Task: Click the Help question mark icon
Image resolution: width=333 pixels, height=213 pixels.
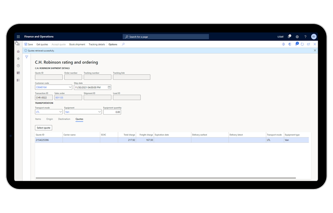Action: pyautogui.click(x=305, y=37)
